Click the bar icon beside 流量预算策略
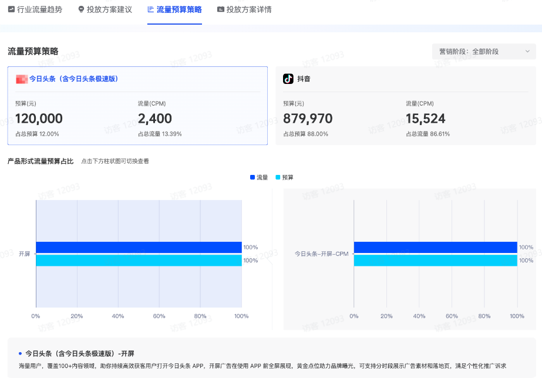The height and width of the screenshot is (378, 542). pyautogui.click(x=151, y=9)
